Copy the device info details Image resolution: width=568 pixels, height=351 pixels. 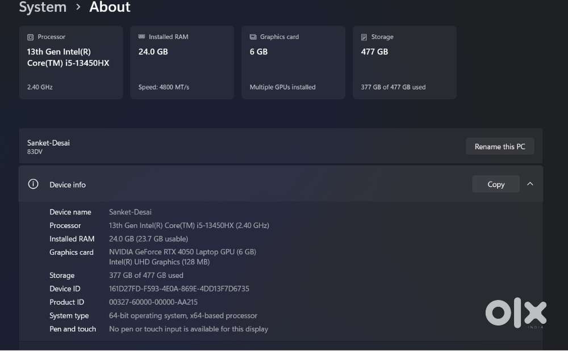(496, 184)
